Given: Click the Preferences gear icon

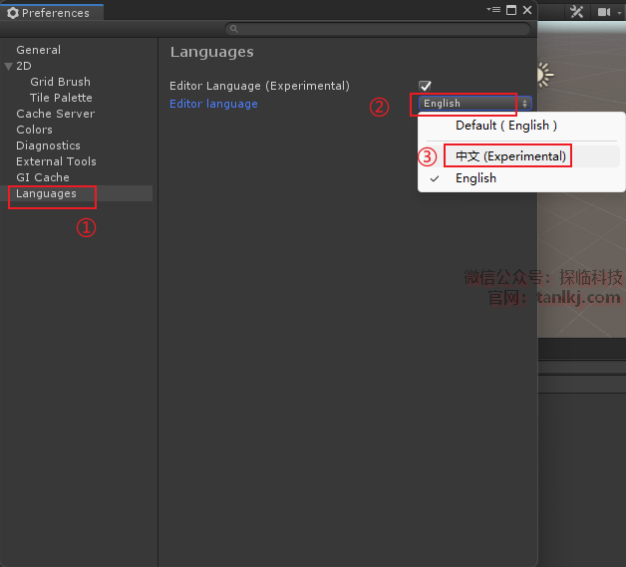Looking at the screenshot, I should point(13,13).
